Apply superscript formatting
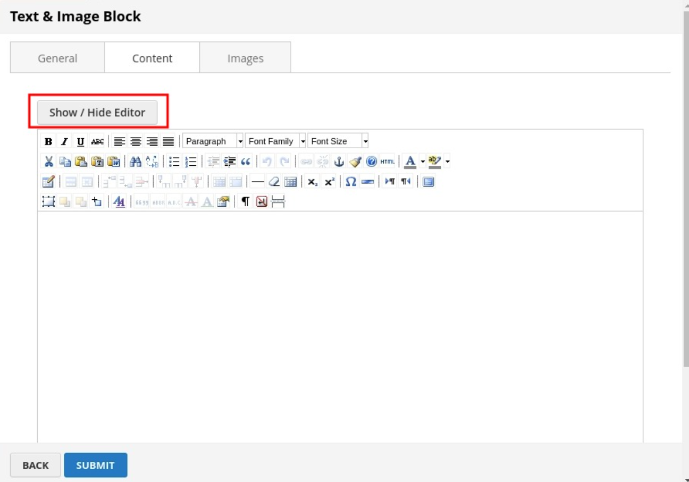The image size is (689, 482). pos(329,182)
